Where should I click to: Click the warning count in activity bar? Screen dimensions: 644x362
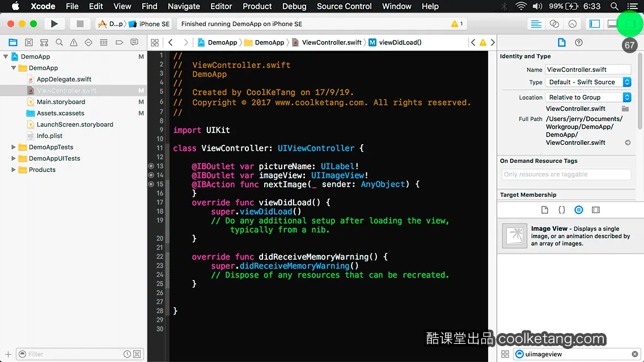457,24
